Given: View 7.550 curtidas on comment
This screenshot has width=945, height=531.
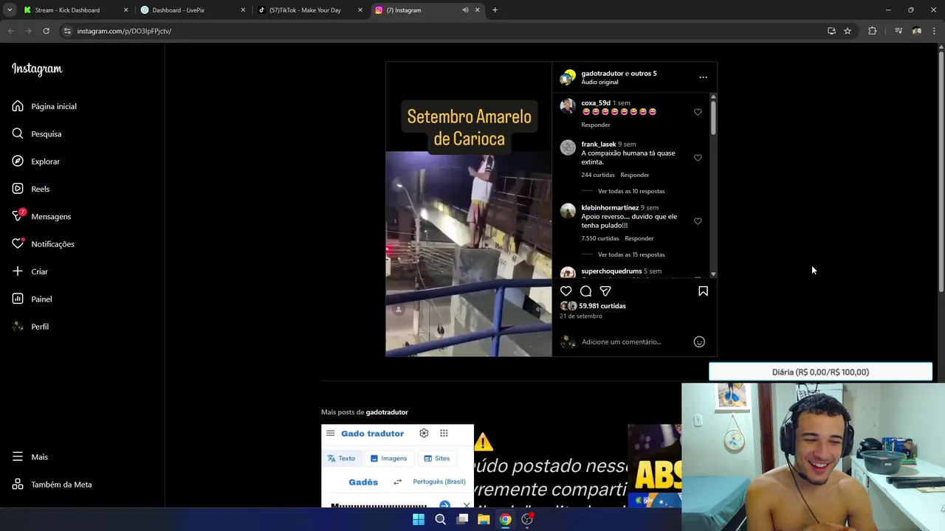Looking at the screenshot, I should tap(600, 238).
